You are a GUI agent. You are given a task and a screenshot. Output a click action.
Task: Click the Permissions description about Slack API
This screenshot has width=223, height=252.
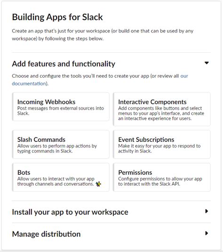click(x=160, y=181)
